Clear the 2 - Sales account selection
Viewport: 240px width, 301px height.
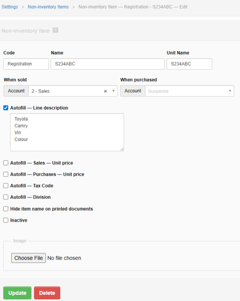click(106, 91)
